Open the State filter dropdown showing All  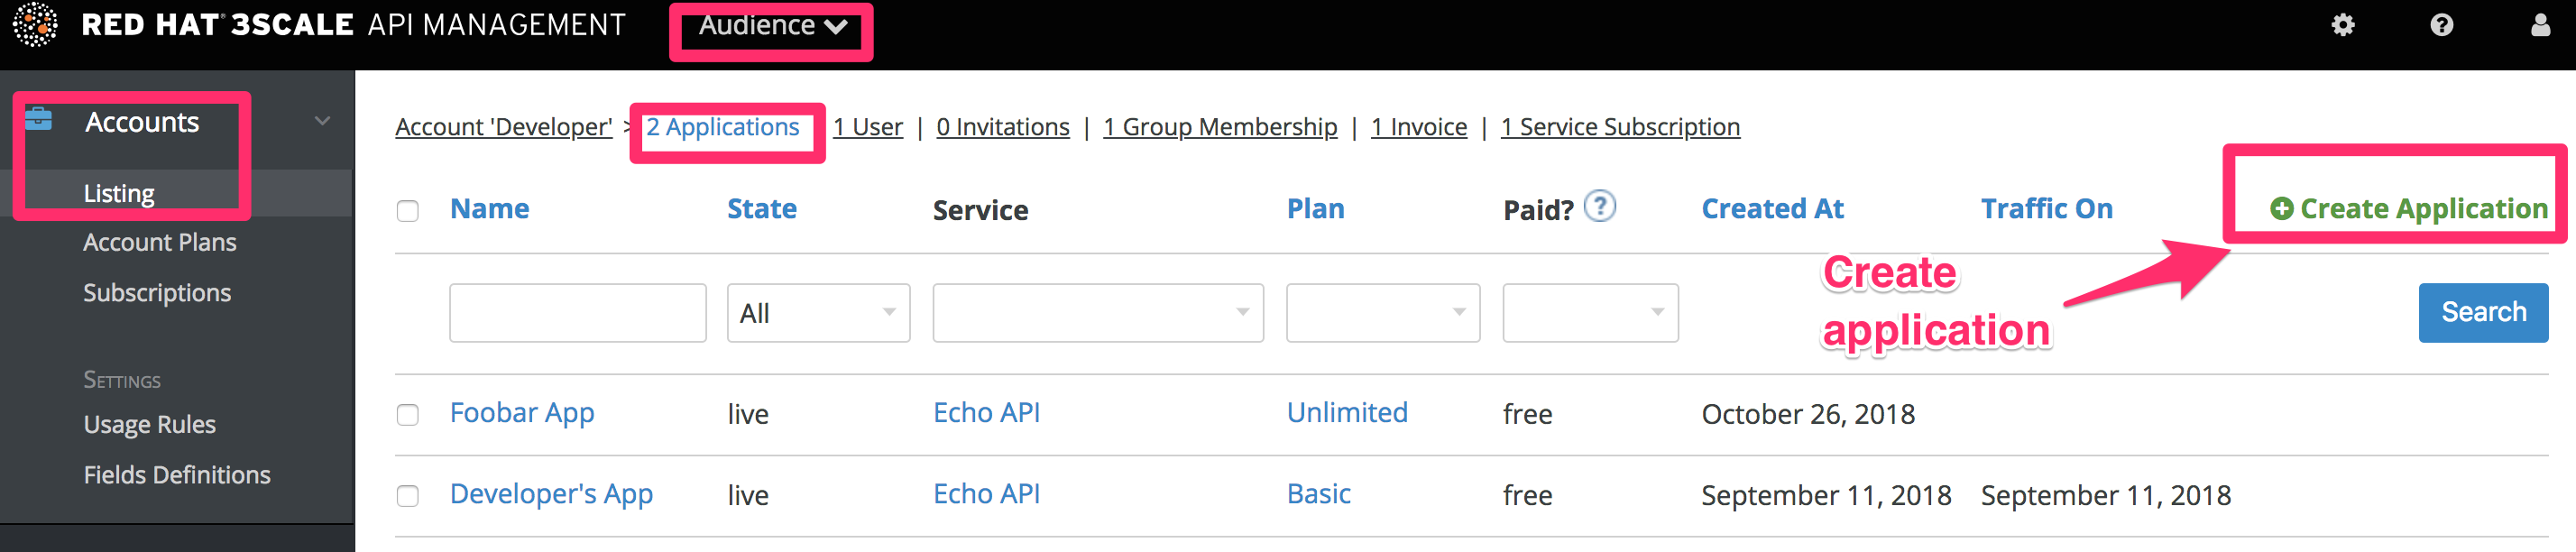pyautogui.click(x=817, y=313)
